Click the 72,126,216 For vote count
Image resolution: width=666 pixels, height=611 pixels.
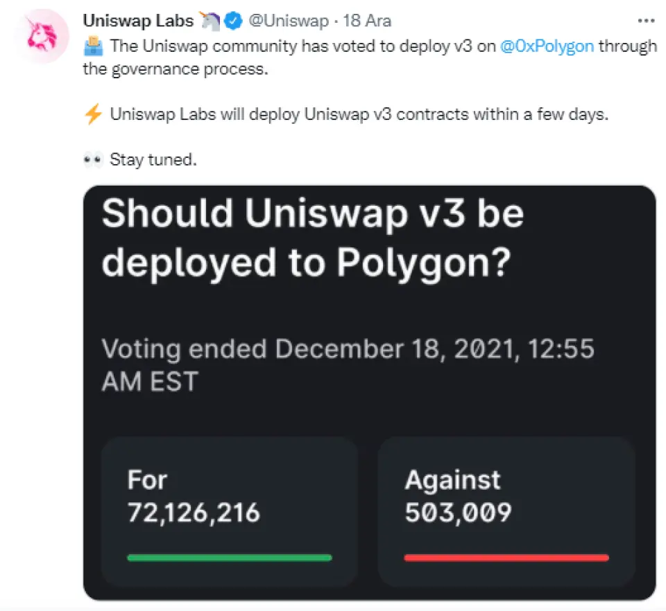click(x=194, y=513)
